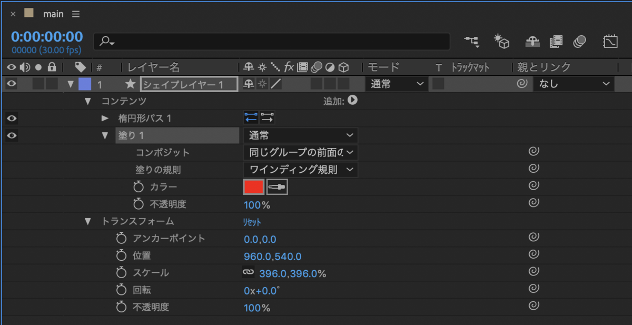This screenshot has height=325, width=632.
Task: Enable Draft 3D mode
Action: tap(501, 42)
